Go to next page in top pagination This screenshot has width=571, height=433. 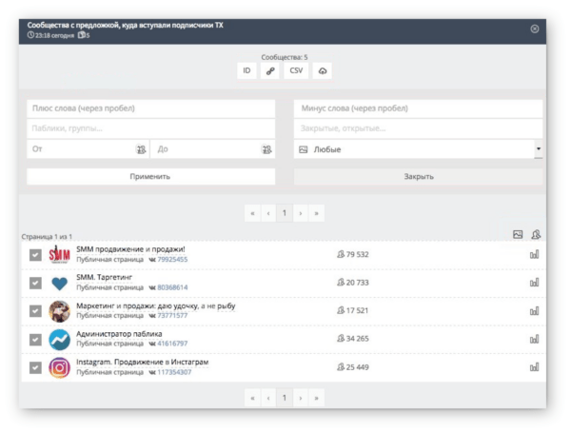[x=301, y=213]
